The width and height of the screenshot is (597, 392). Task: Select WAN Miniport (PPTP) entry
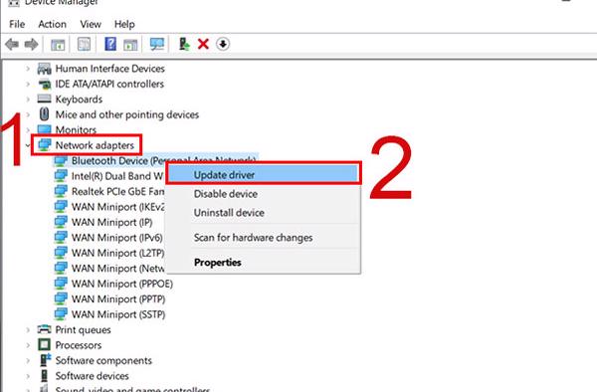click(118, 299)
